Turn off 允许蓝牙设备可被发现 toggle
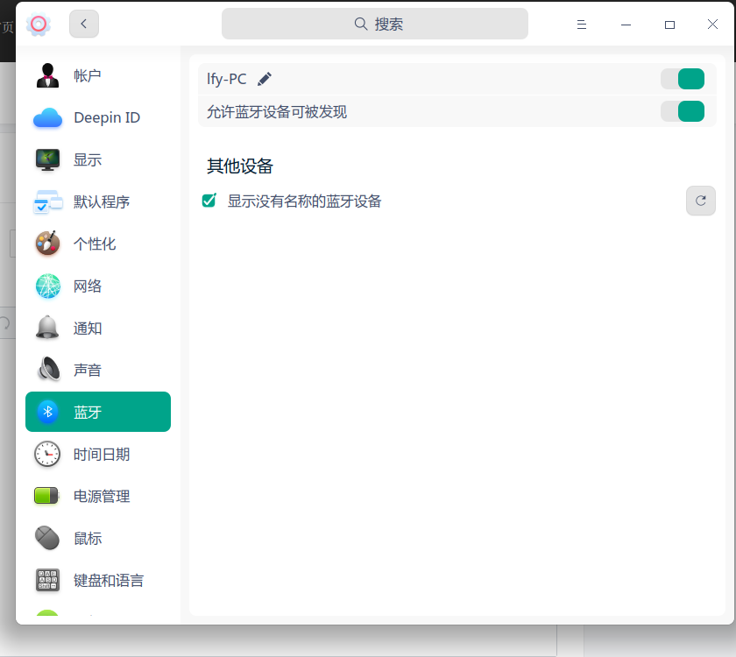The image size is (736, 657). [x=682, y=111]
